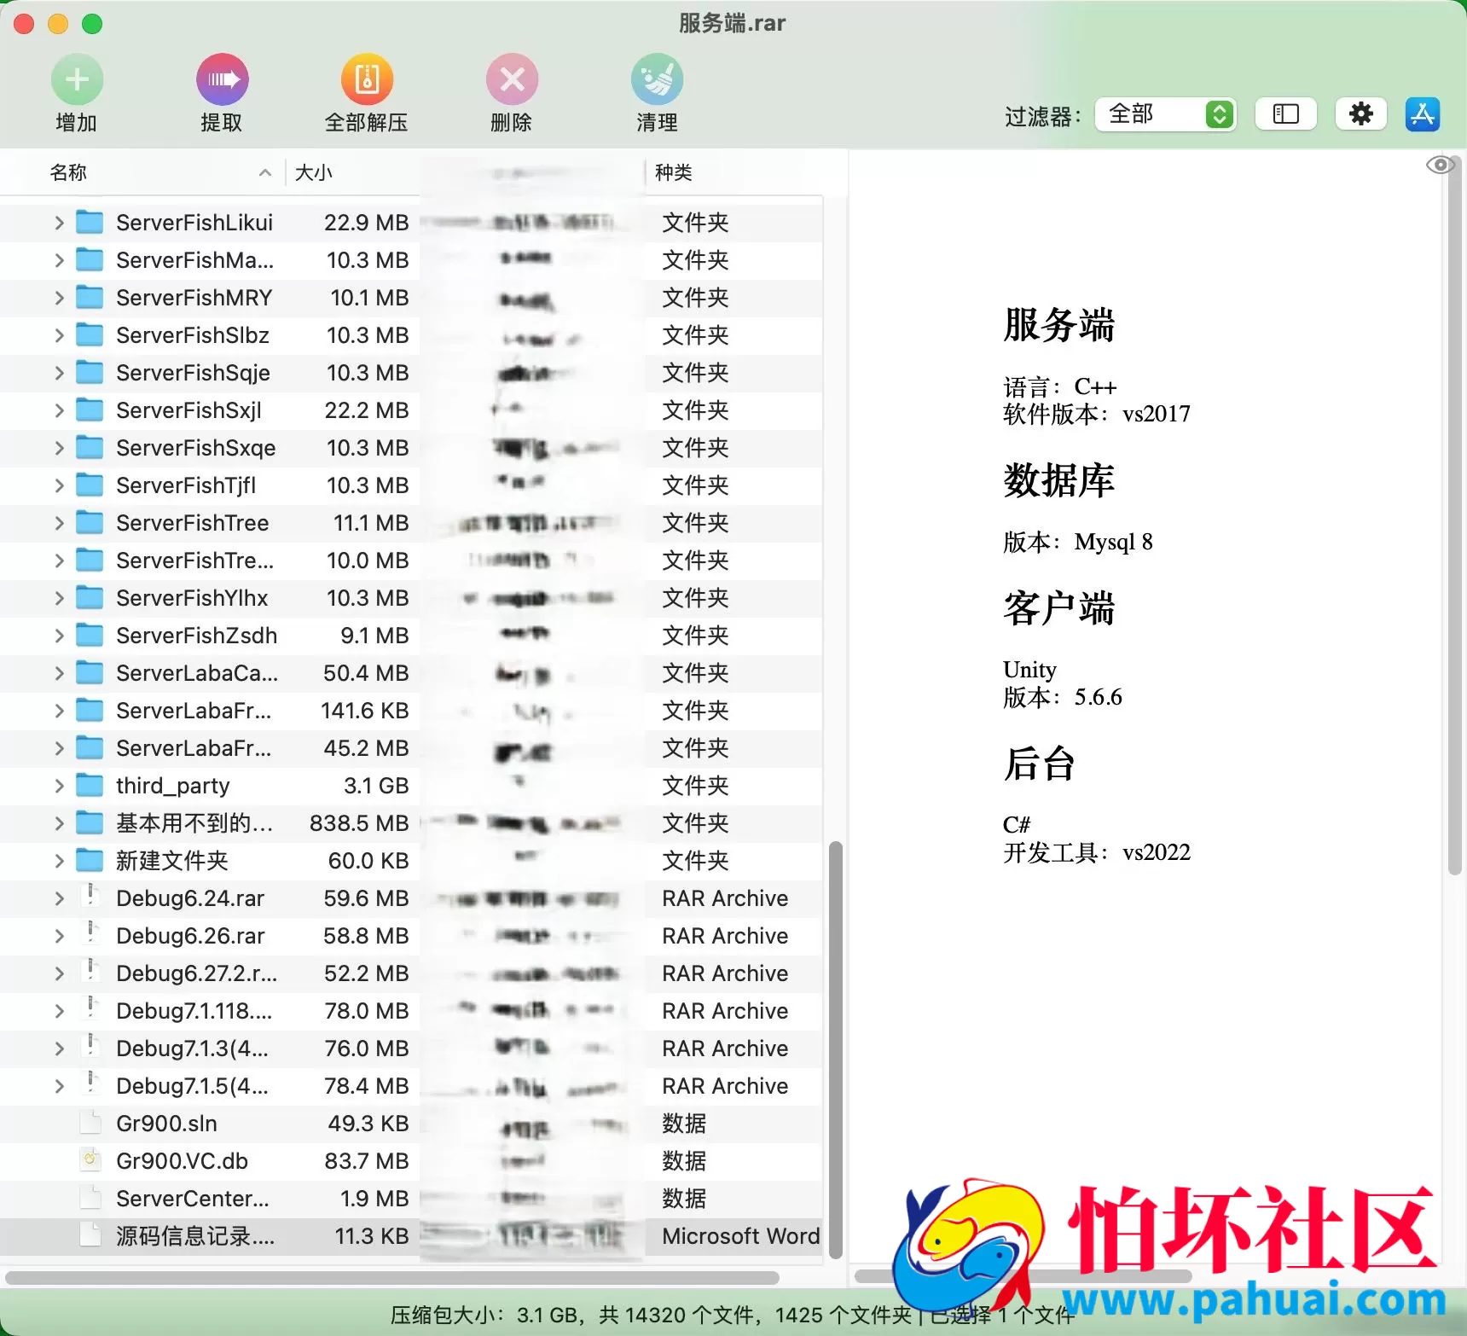Click the file list vertical scrollbar
The height and width of the screenshot is (1336, 1467).
click(836, 1050)
